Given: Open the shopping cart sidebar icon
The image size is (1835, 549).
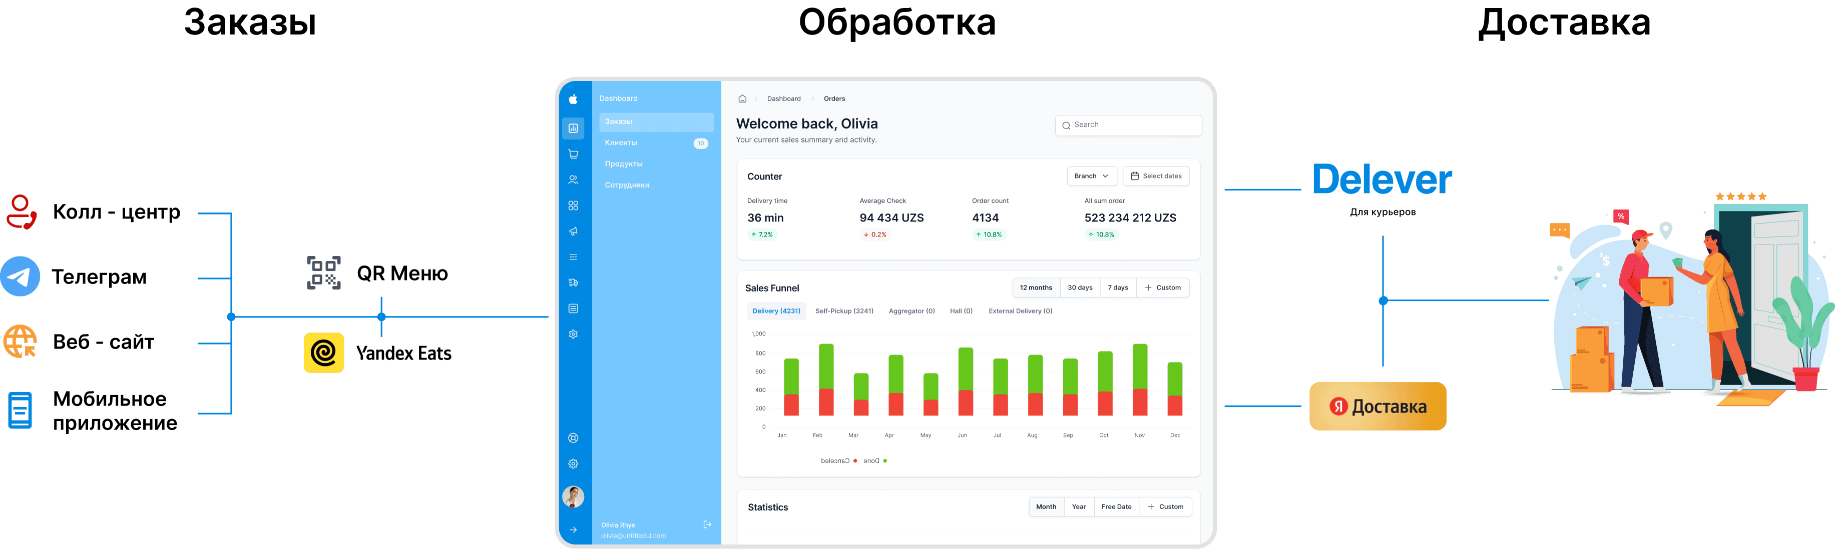Looking at the screenshot, I should 574,154.
